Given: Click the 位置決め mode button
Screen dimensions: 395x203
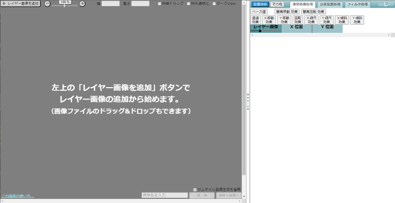Looking at the screenshot, I should pos(260,4).
